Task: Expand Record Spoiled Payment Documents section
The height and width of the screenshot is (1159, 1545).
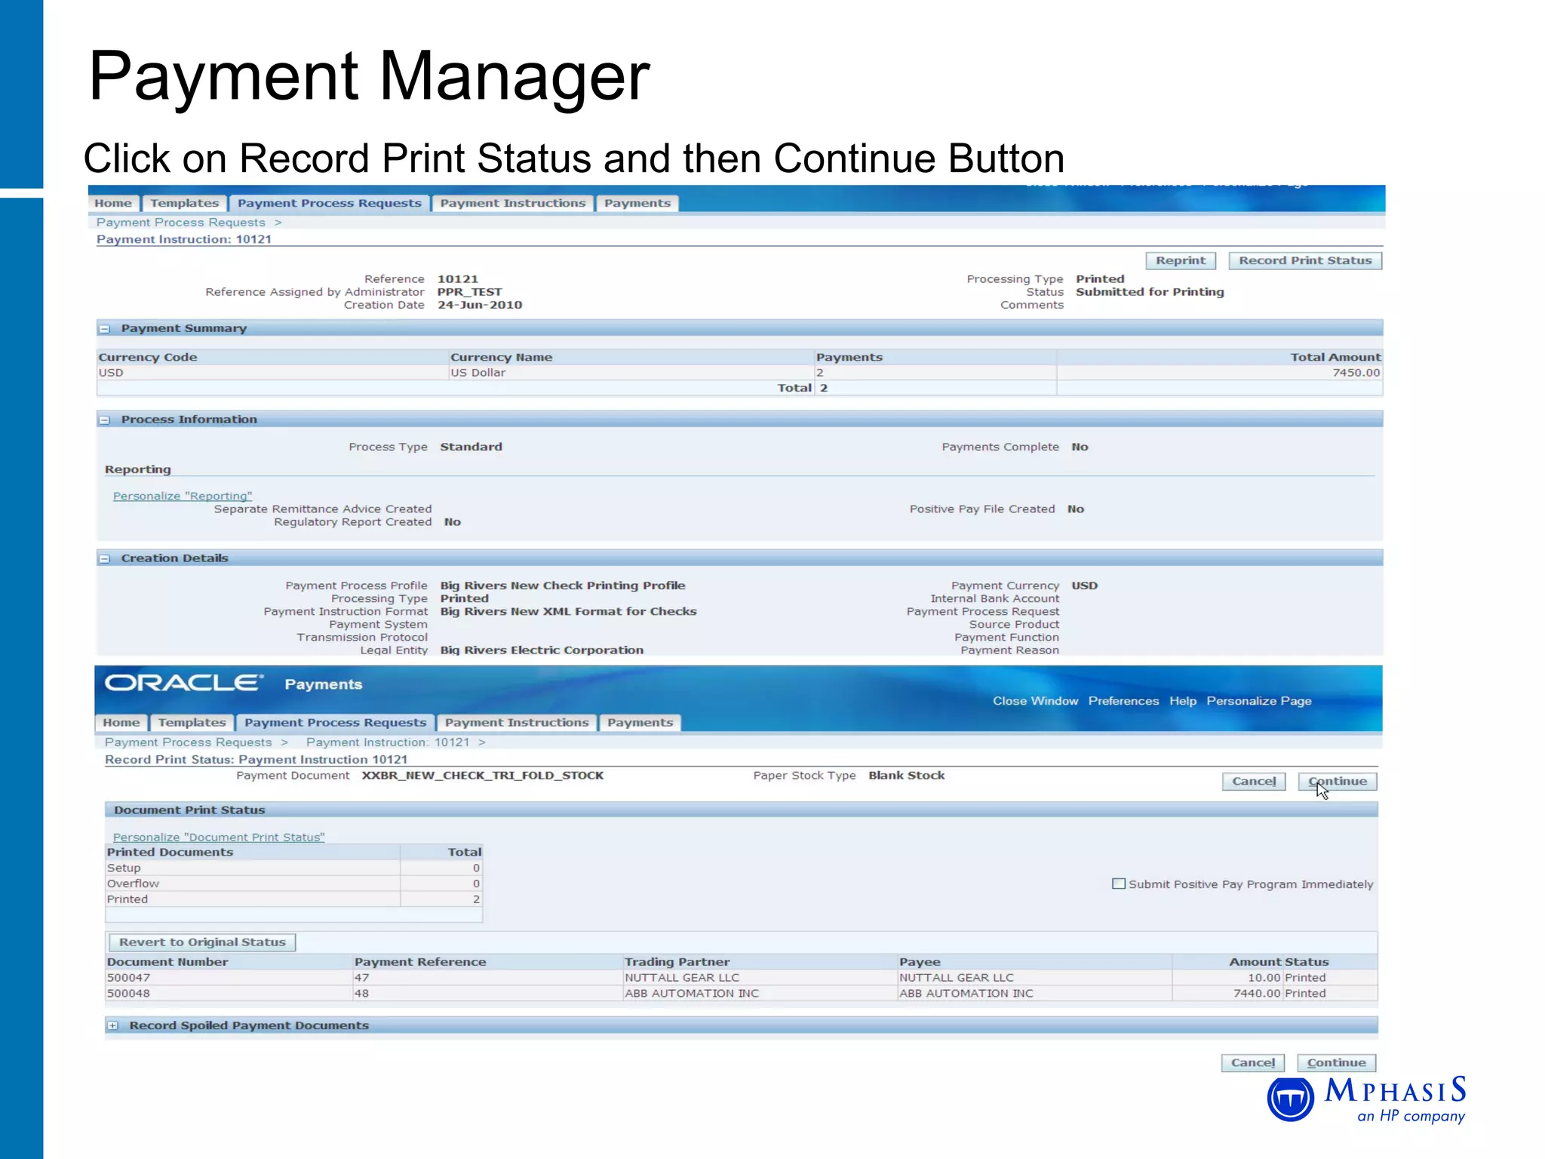Action: tap(113, 1025)
